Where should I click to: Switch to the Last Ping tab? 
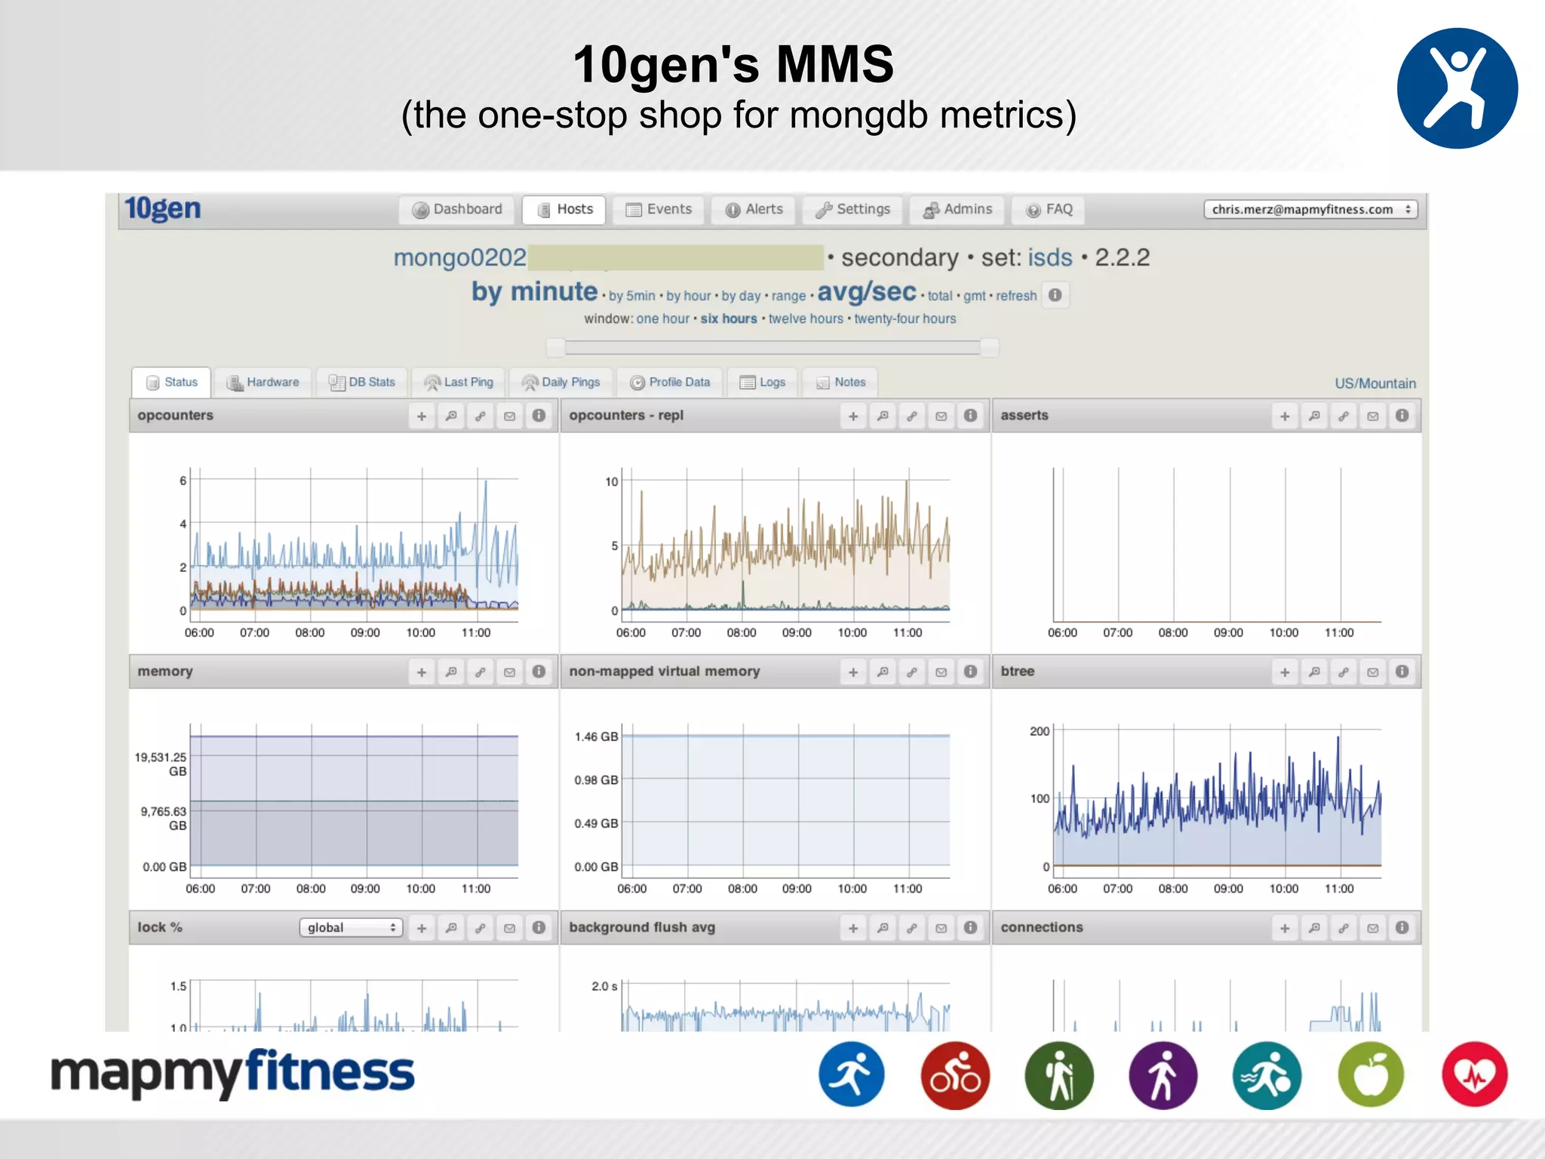458,383
